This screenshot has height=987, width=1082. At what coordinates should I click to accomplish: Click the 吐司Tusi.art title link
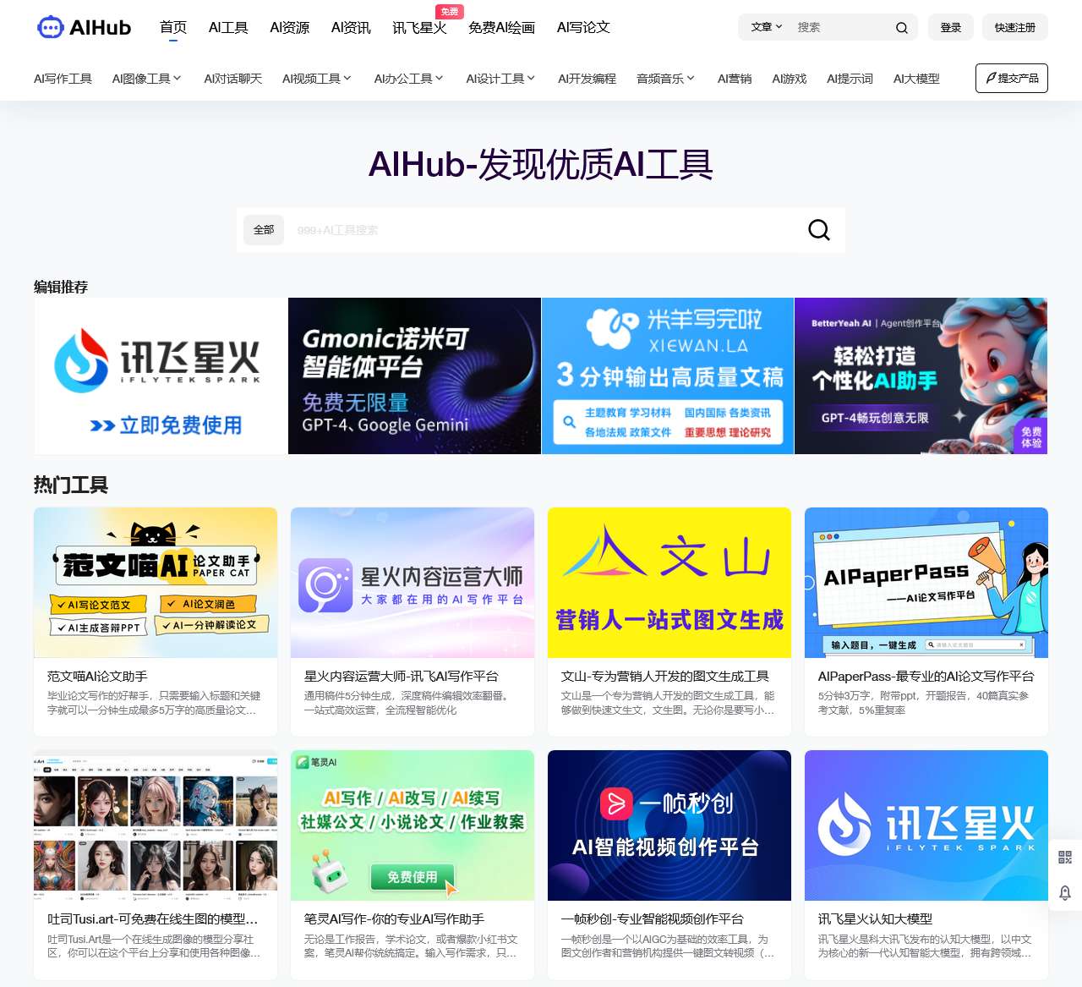153,919
